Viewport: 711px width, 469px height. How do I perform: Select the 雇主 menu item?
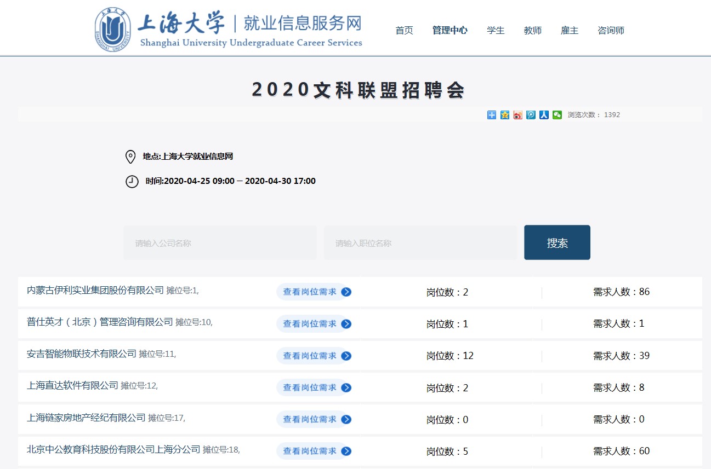pos(570,31)
